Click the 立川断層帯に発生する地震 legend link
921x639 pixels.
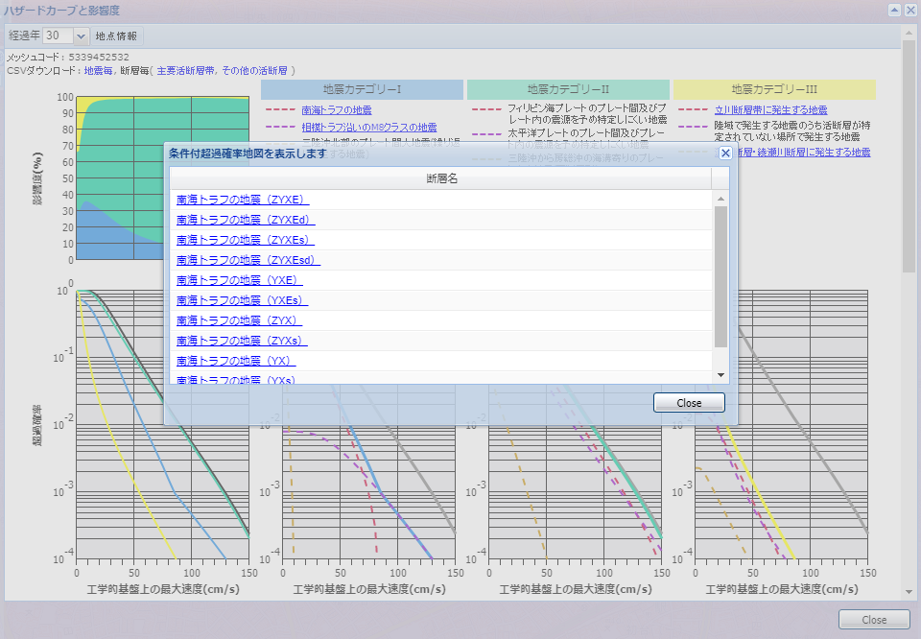(x=770, y=109)
